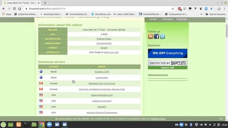Image resolution: width=228 pixels, height=128 pixels.
Task: Open the user profile avatar in Chrome
Action: [x=219, y=9]
